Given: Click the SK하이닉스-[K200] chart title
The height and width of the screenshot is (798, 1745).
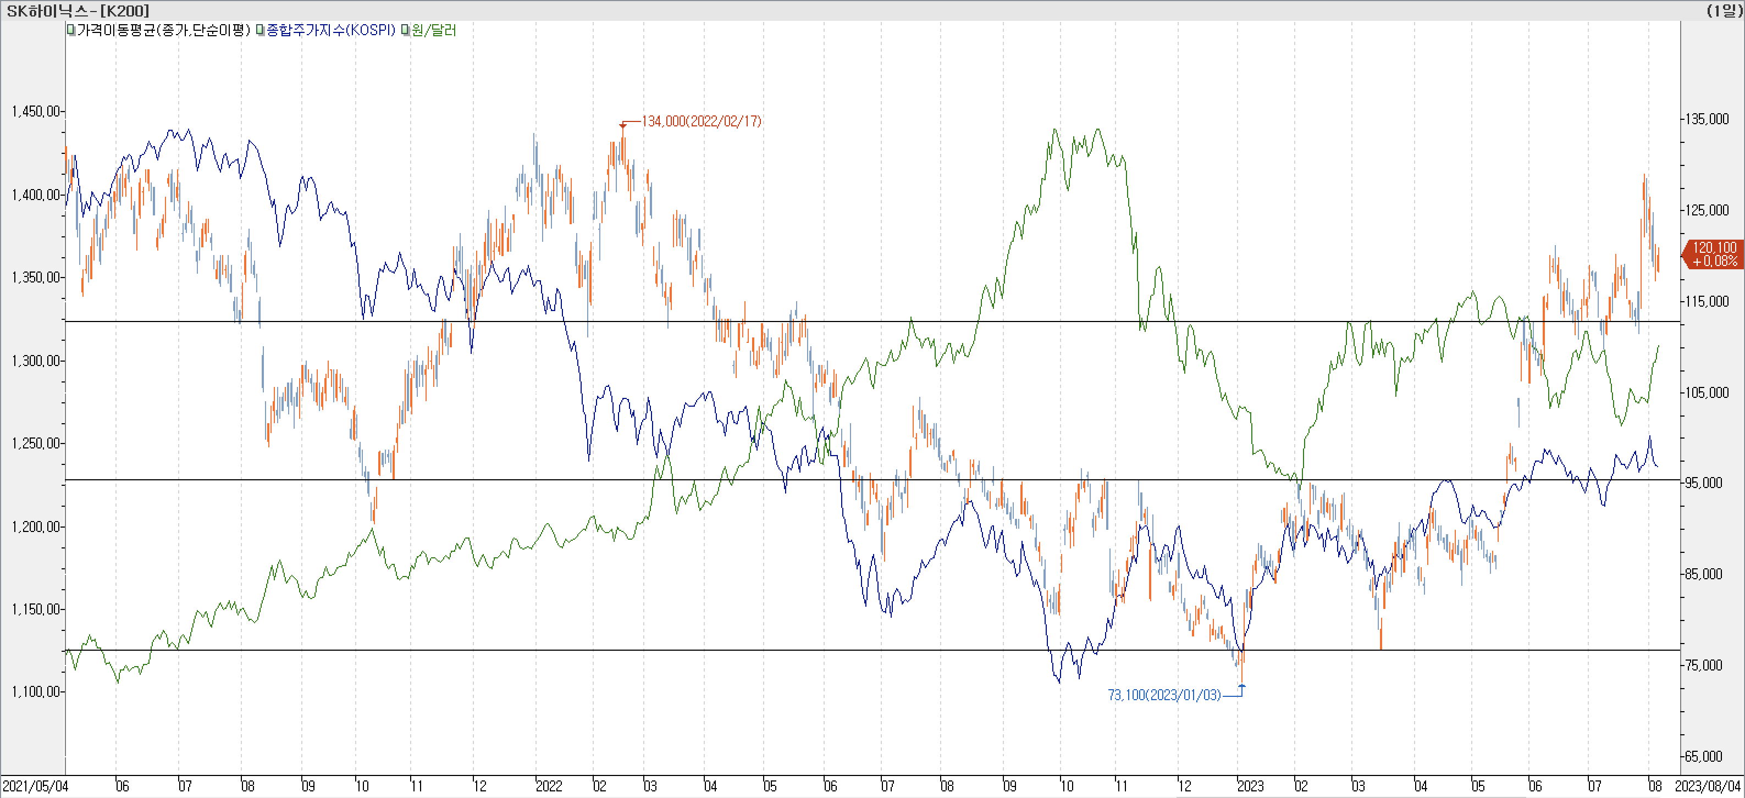Looking at the screenshot, I should click(78, 11).
